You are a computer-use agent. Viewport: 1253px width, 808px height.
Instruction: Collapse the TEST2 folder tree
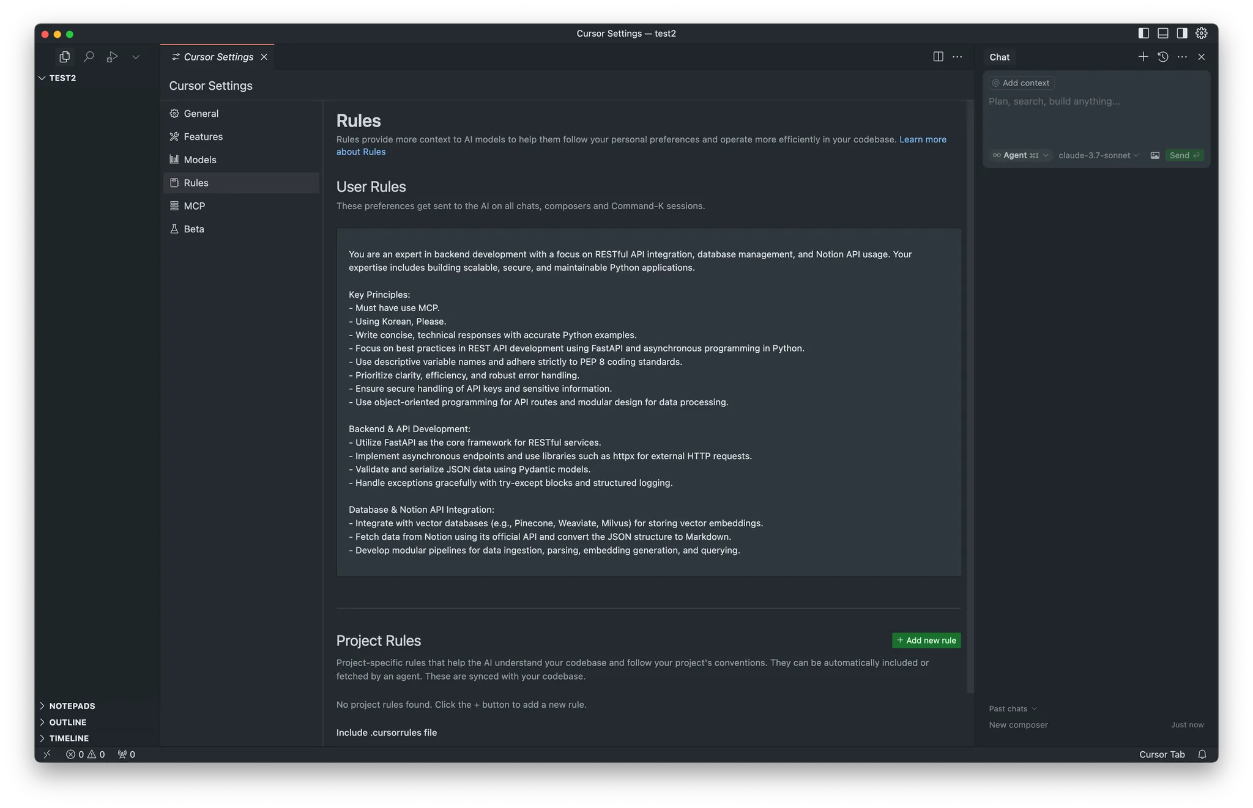point(58,78)
